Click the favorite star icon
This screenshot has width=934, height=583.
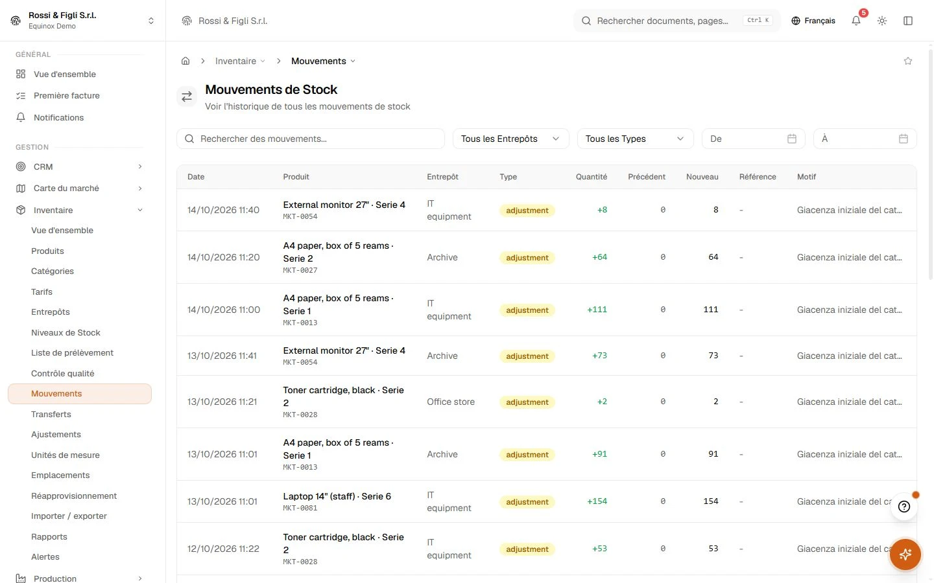tap(908, 61)
